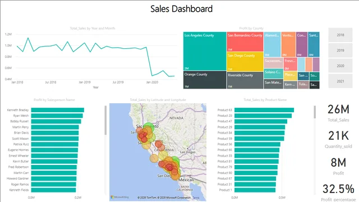Click the Los Angeles County treemap tile
The width and height of the screenshot is (359, 202).
coord(205,51)
